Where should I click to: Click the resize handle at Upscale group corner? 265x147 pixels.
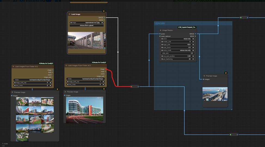[231, 109]
